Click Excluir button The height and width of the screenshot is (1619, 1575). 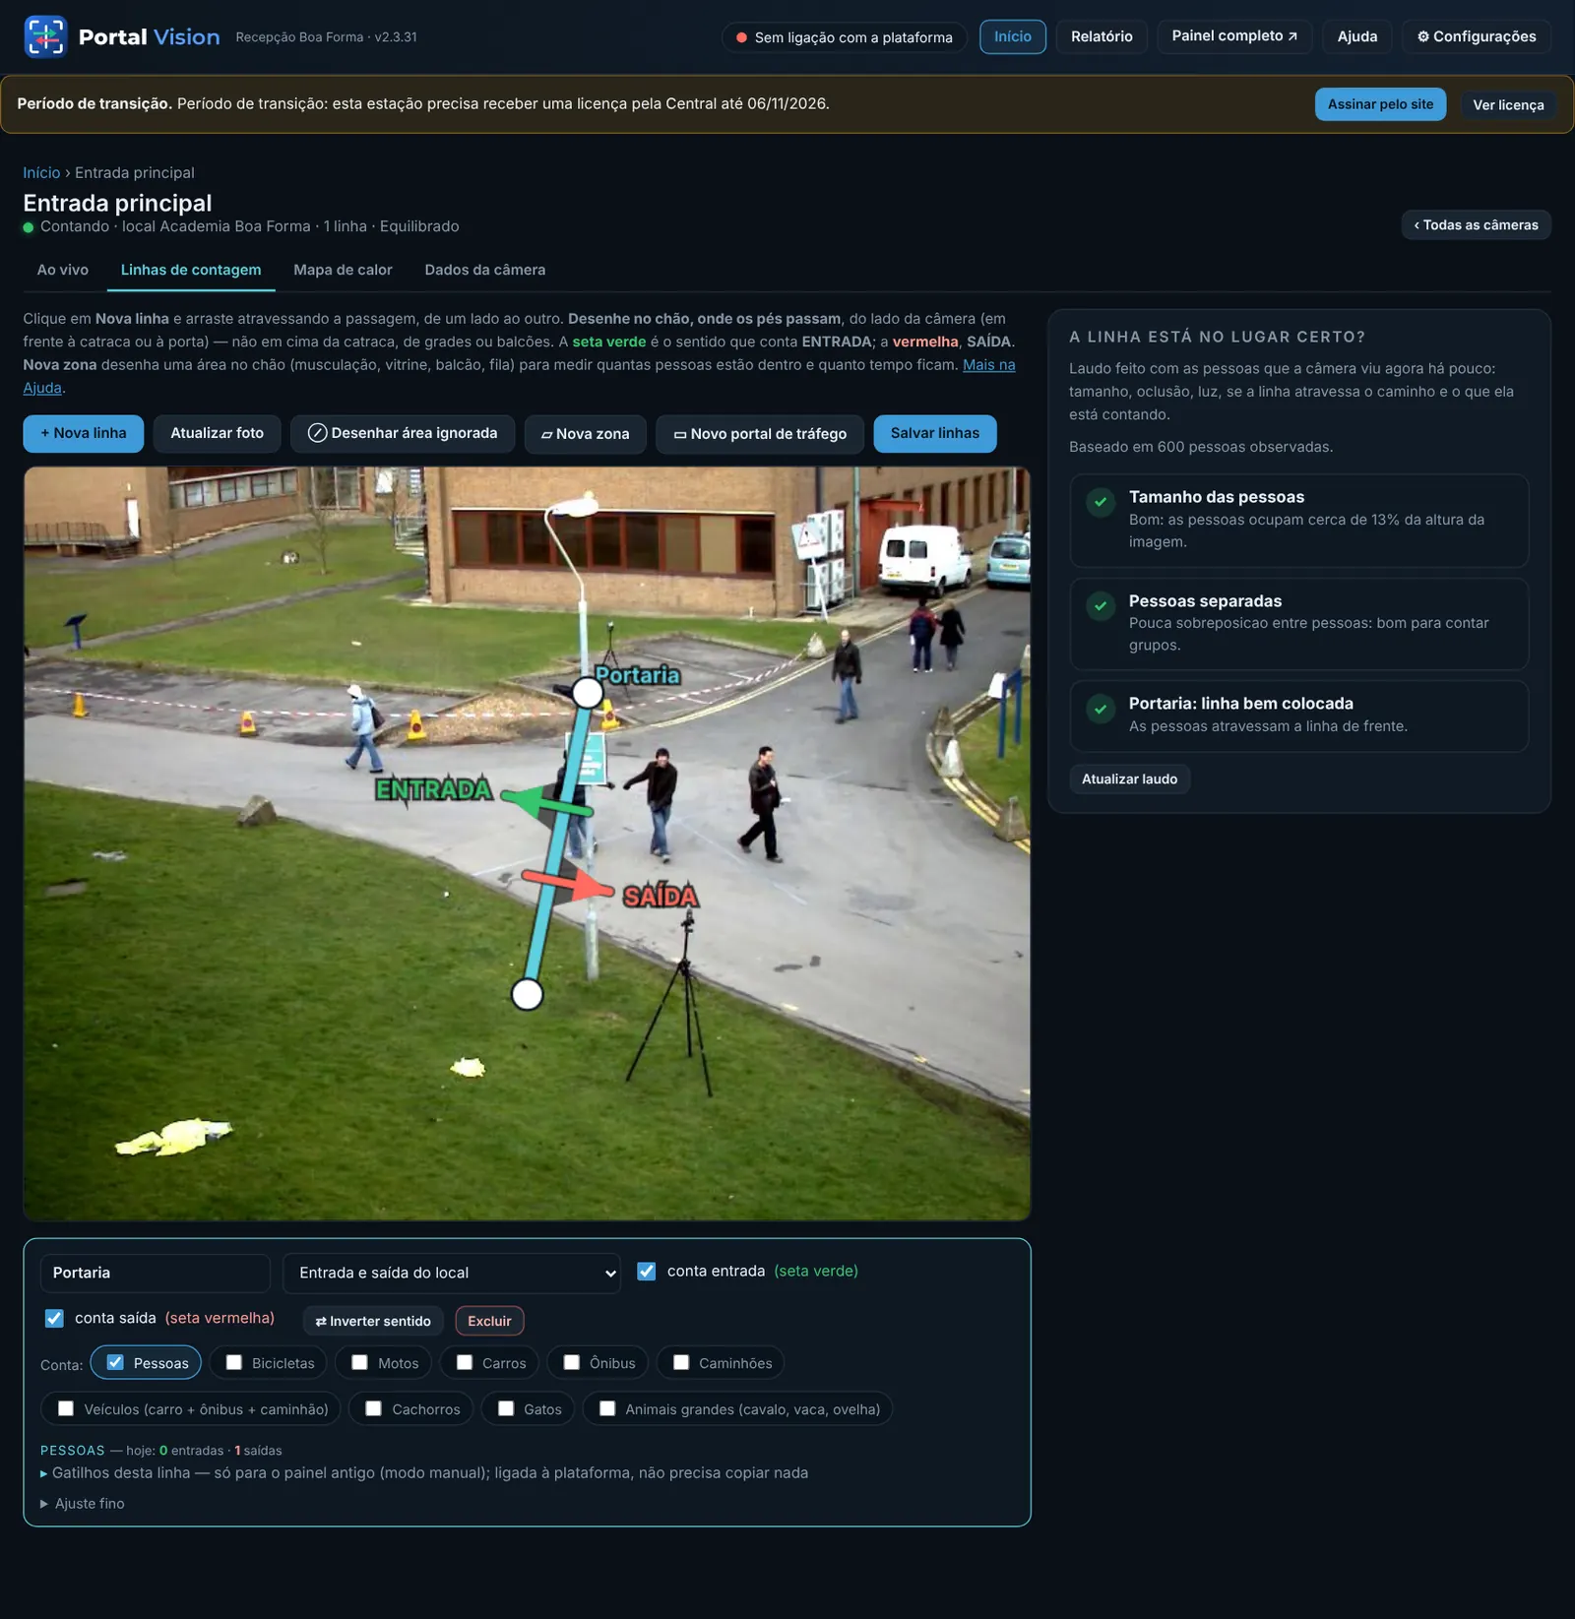[489, 1321]
